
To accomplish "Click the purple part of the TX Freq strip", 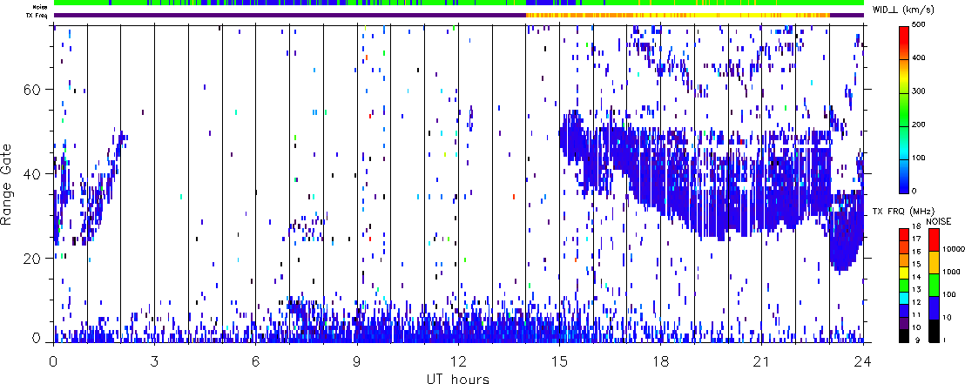I will coord(289,15).
